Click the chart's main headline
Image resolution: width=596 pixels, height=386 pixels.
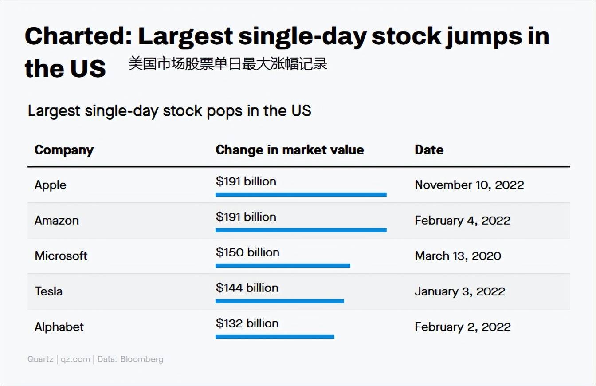(x=287, y=52)
